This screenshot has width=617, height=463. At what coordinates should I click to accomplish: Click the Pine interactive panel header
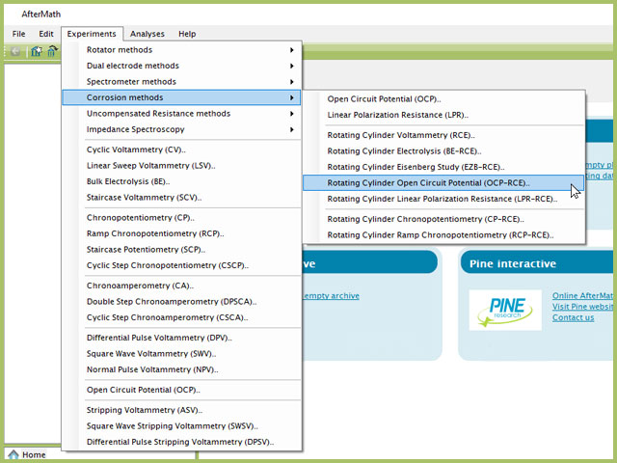(x=537, y=263)
